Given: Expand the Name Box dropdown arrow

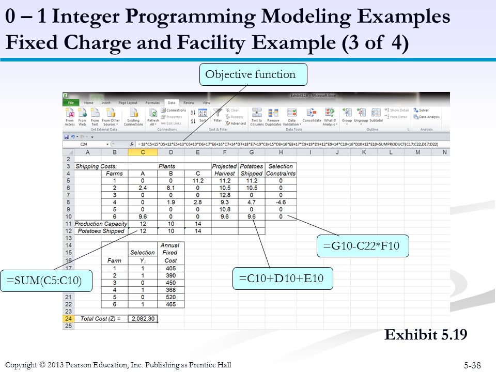Looking at the screenshot, I should point(107,144).
